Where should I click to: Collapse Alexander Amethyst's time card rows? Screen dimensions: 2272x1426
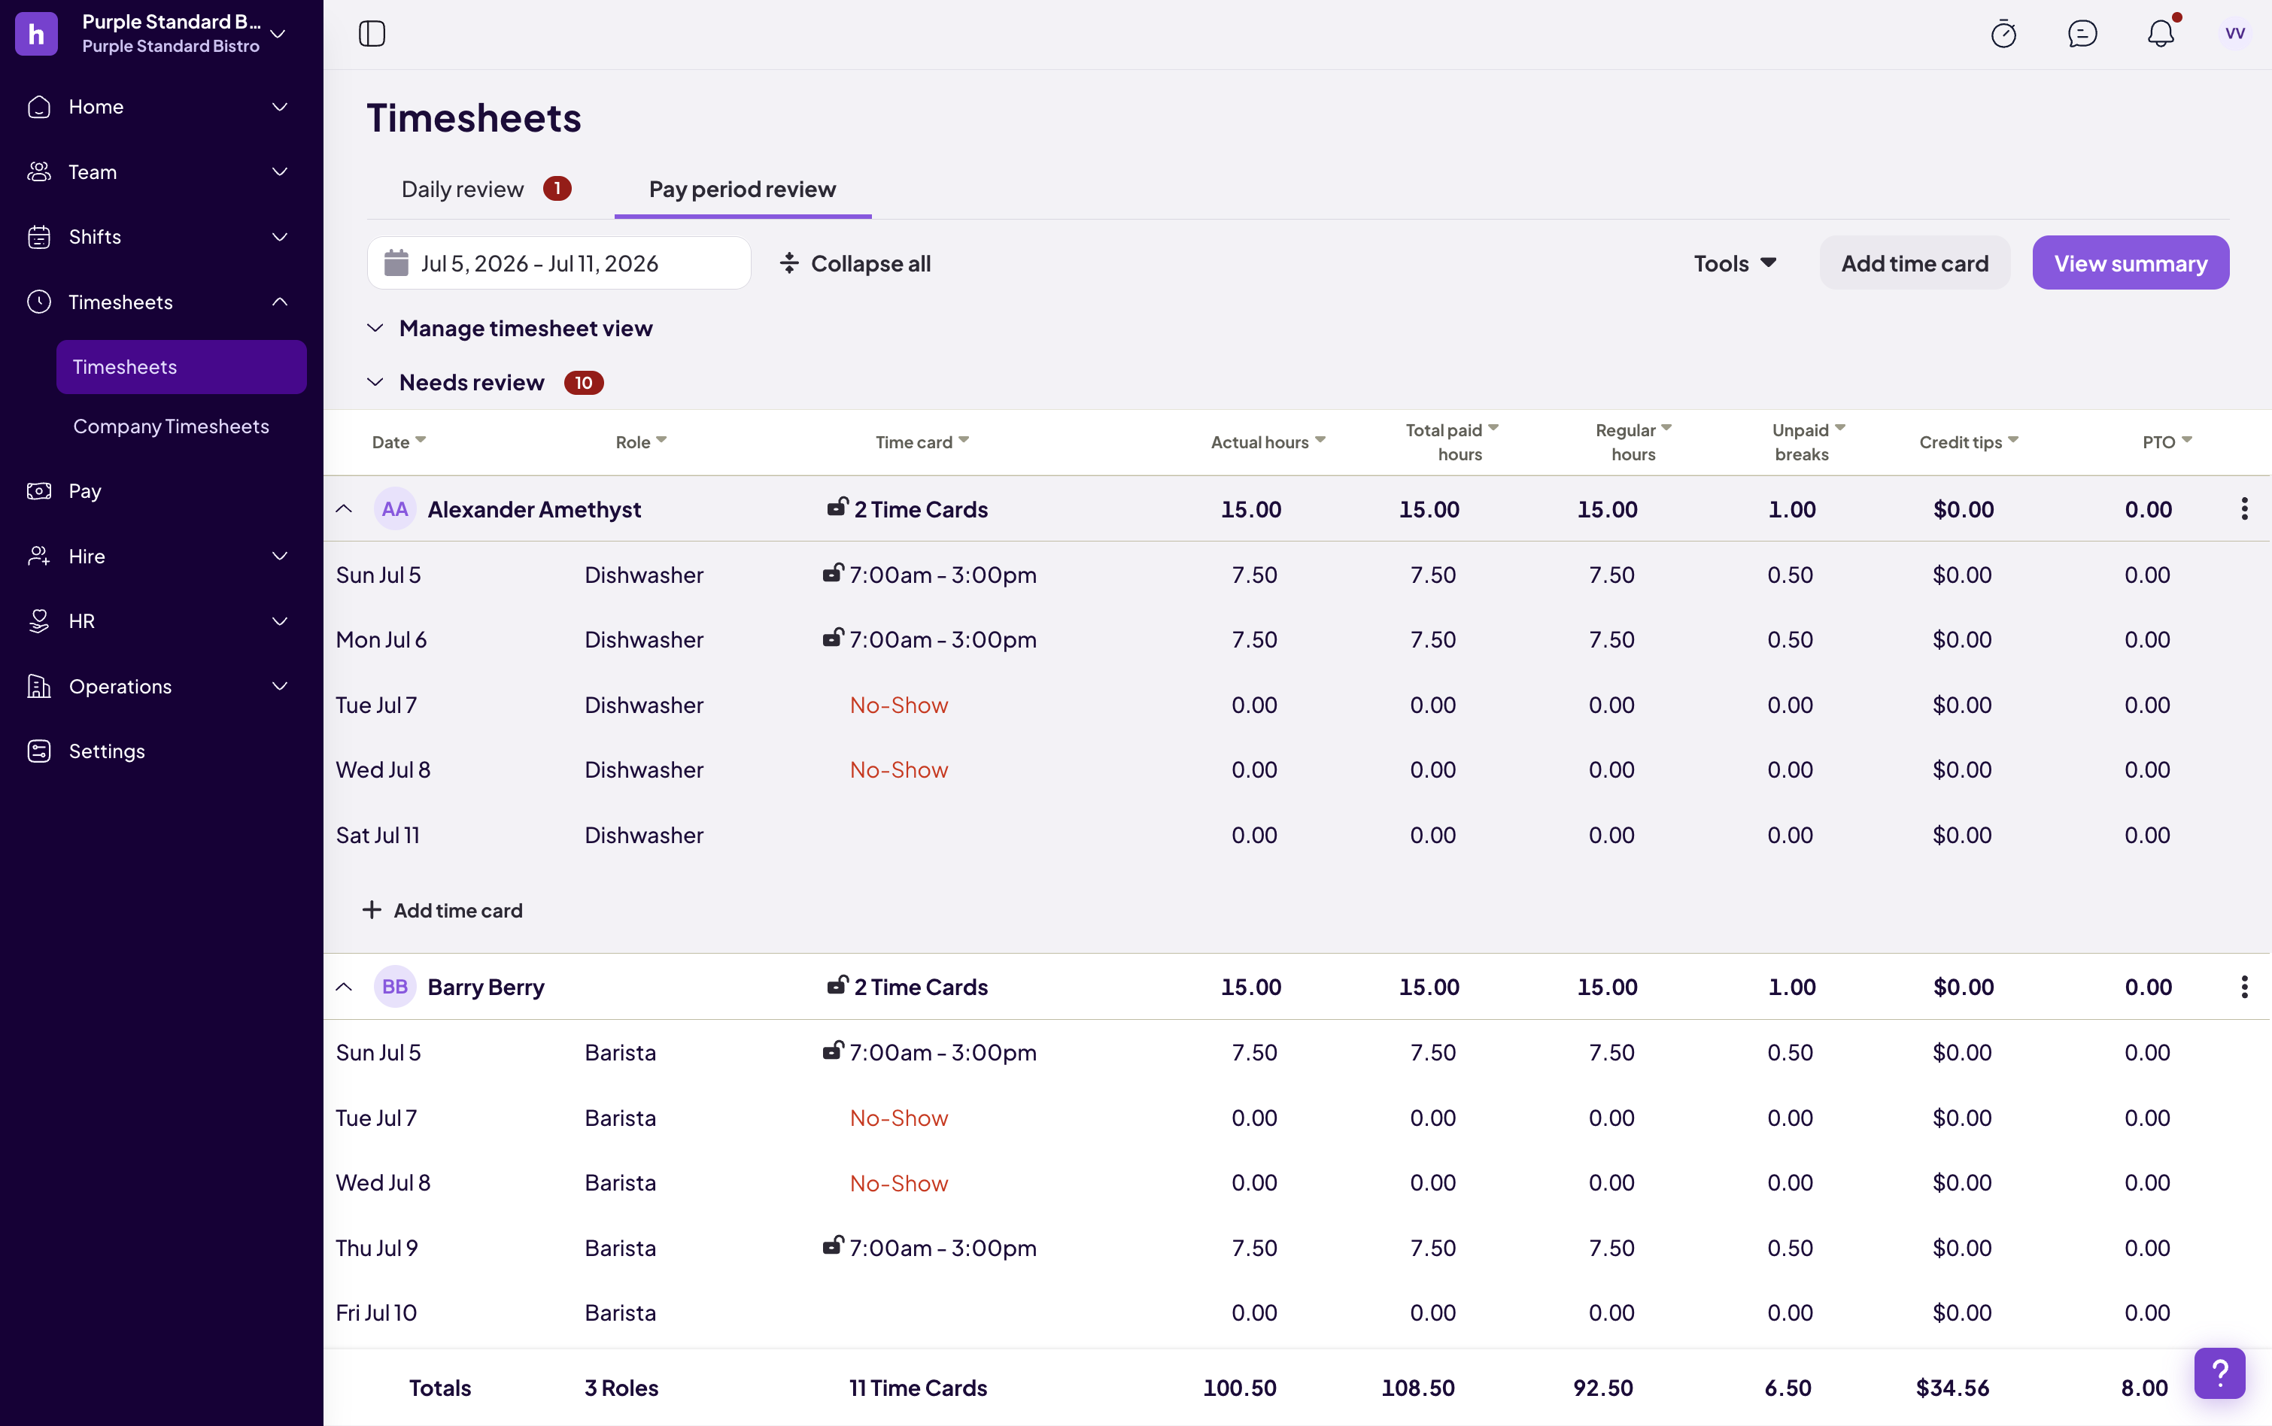(x=345, y=509)
